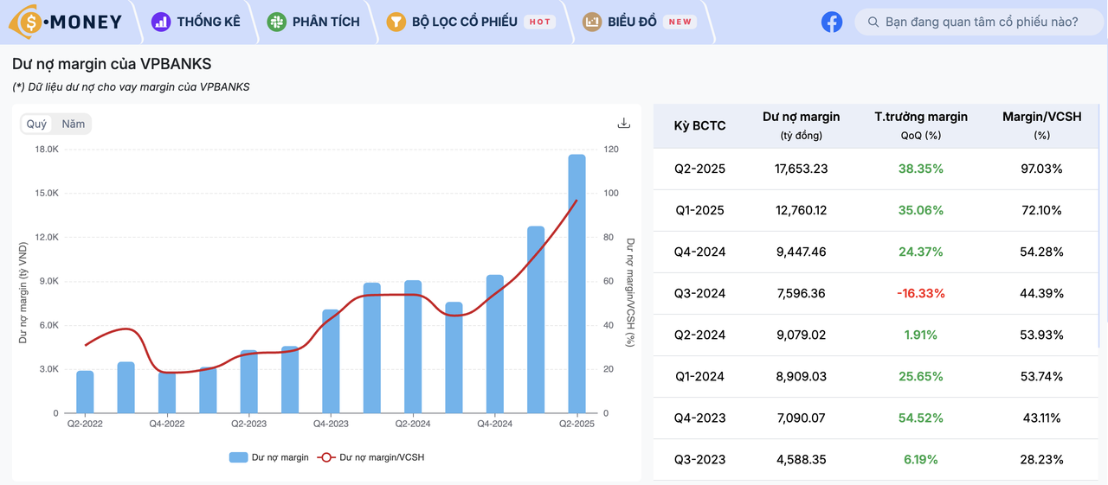
Task: Click the Dư nợ margin column header
Action: coord(801,125)
